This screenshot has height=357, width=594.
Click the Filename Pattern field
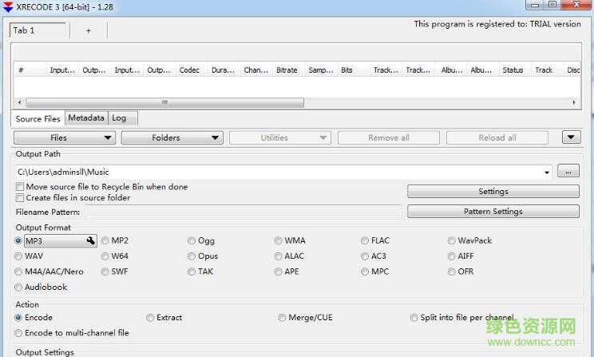click(243, 212)
